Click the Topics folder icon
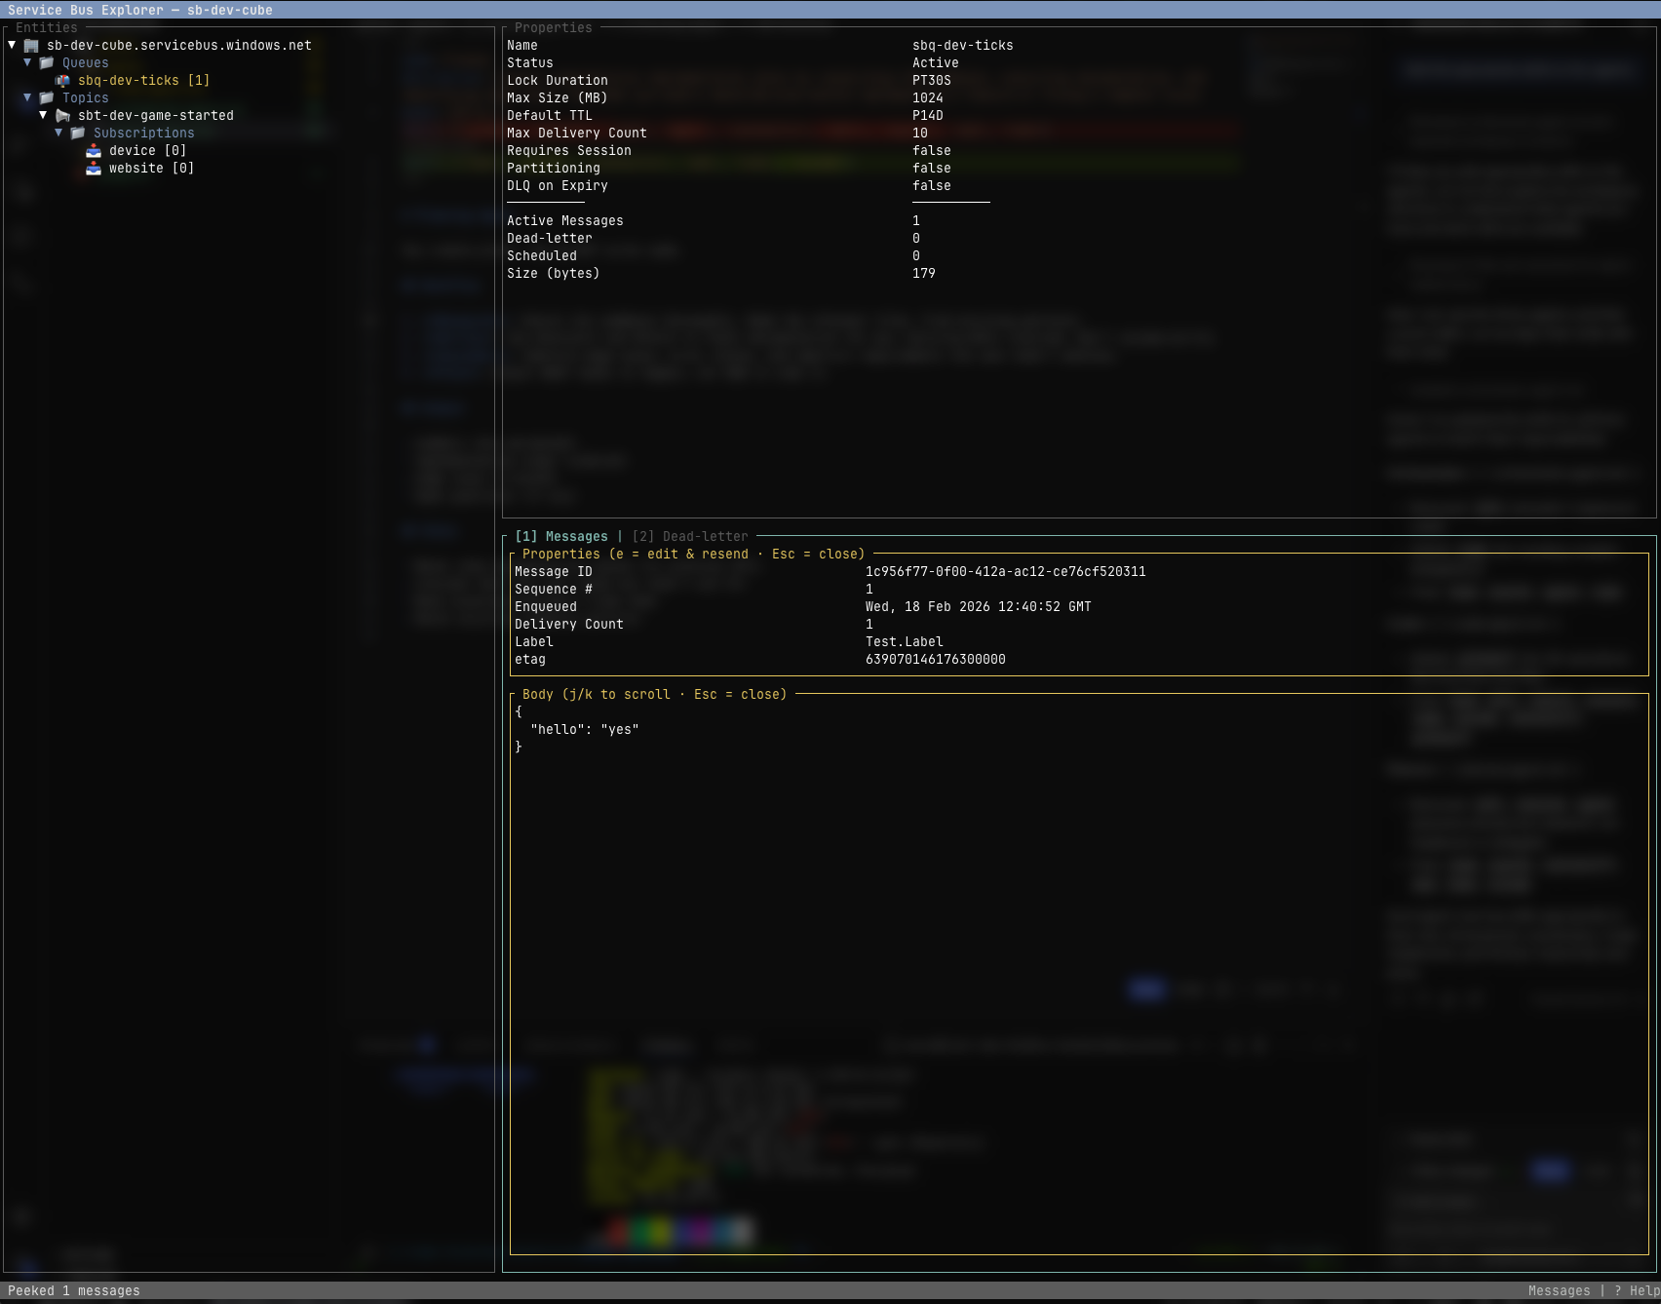Viewport: 1661px width, 1304px height. (47, 98)
